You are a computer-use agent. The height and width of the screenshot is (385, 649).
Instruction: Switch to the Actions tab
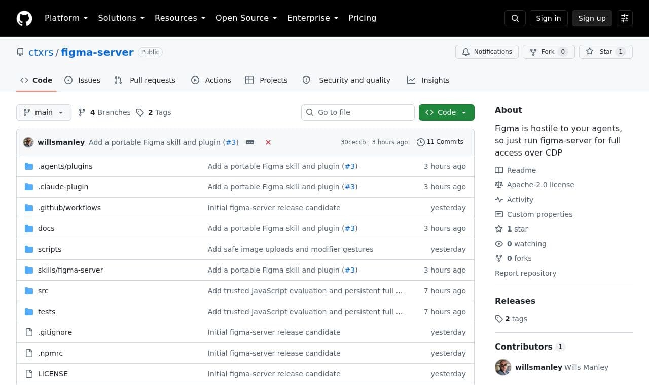(211, 80)
